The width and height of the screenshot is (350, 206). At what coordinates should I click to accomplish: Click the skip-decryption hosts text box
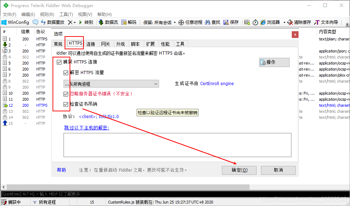(x=177, y=145)
